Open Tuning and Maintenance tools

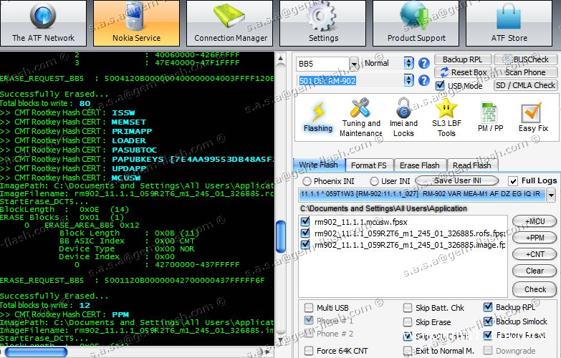[360, 118]
